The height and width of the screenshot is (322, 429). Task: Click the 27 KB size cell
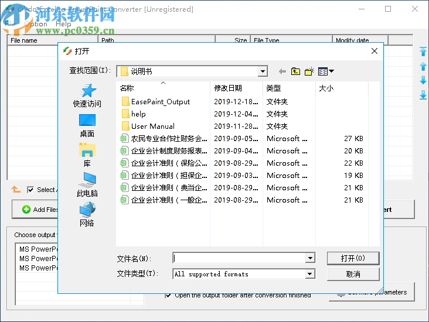point(353,139)
